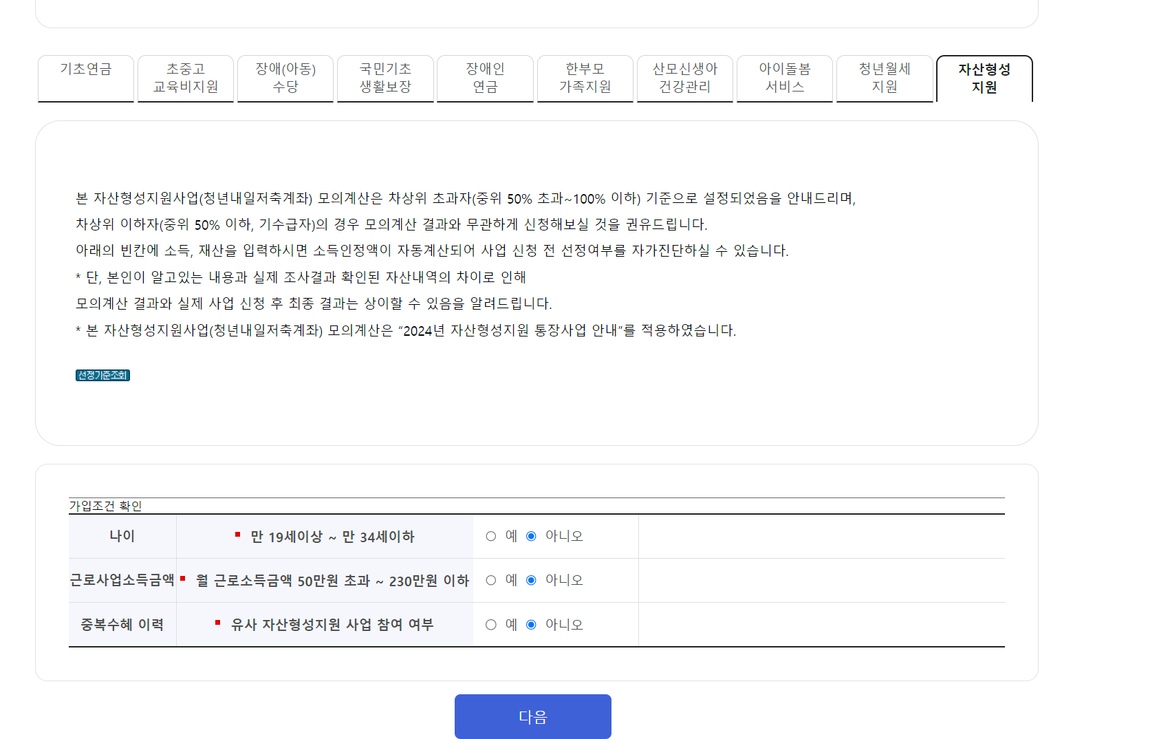Image resolution: width=1159 pixels, height=739 pixels.
Task: Click the active 자산형성 지원 tab
Action: (x=984, y=77)
